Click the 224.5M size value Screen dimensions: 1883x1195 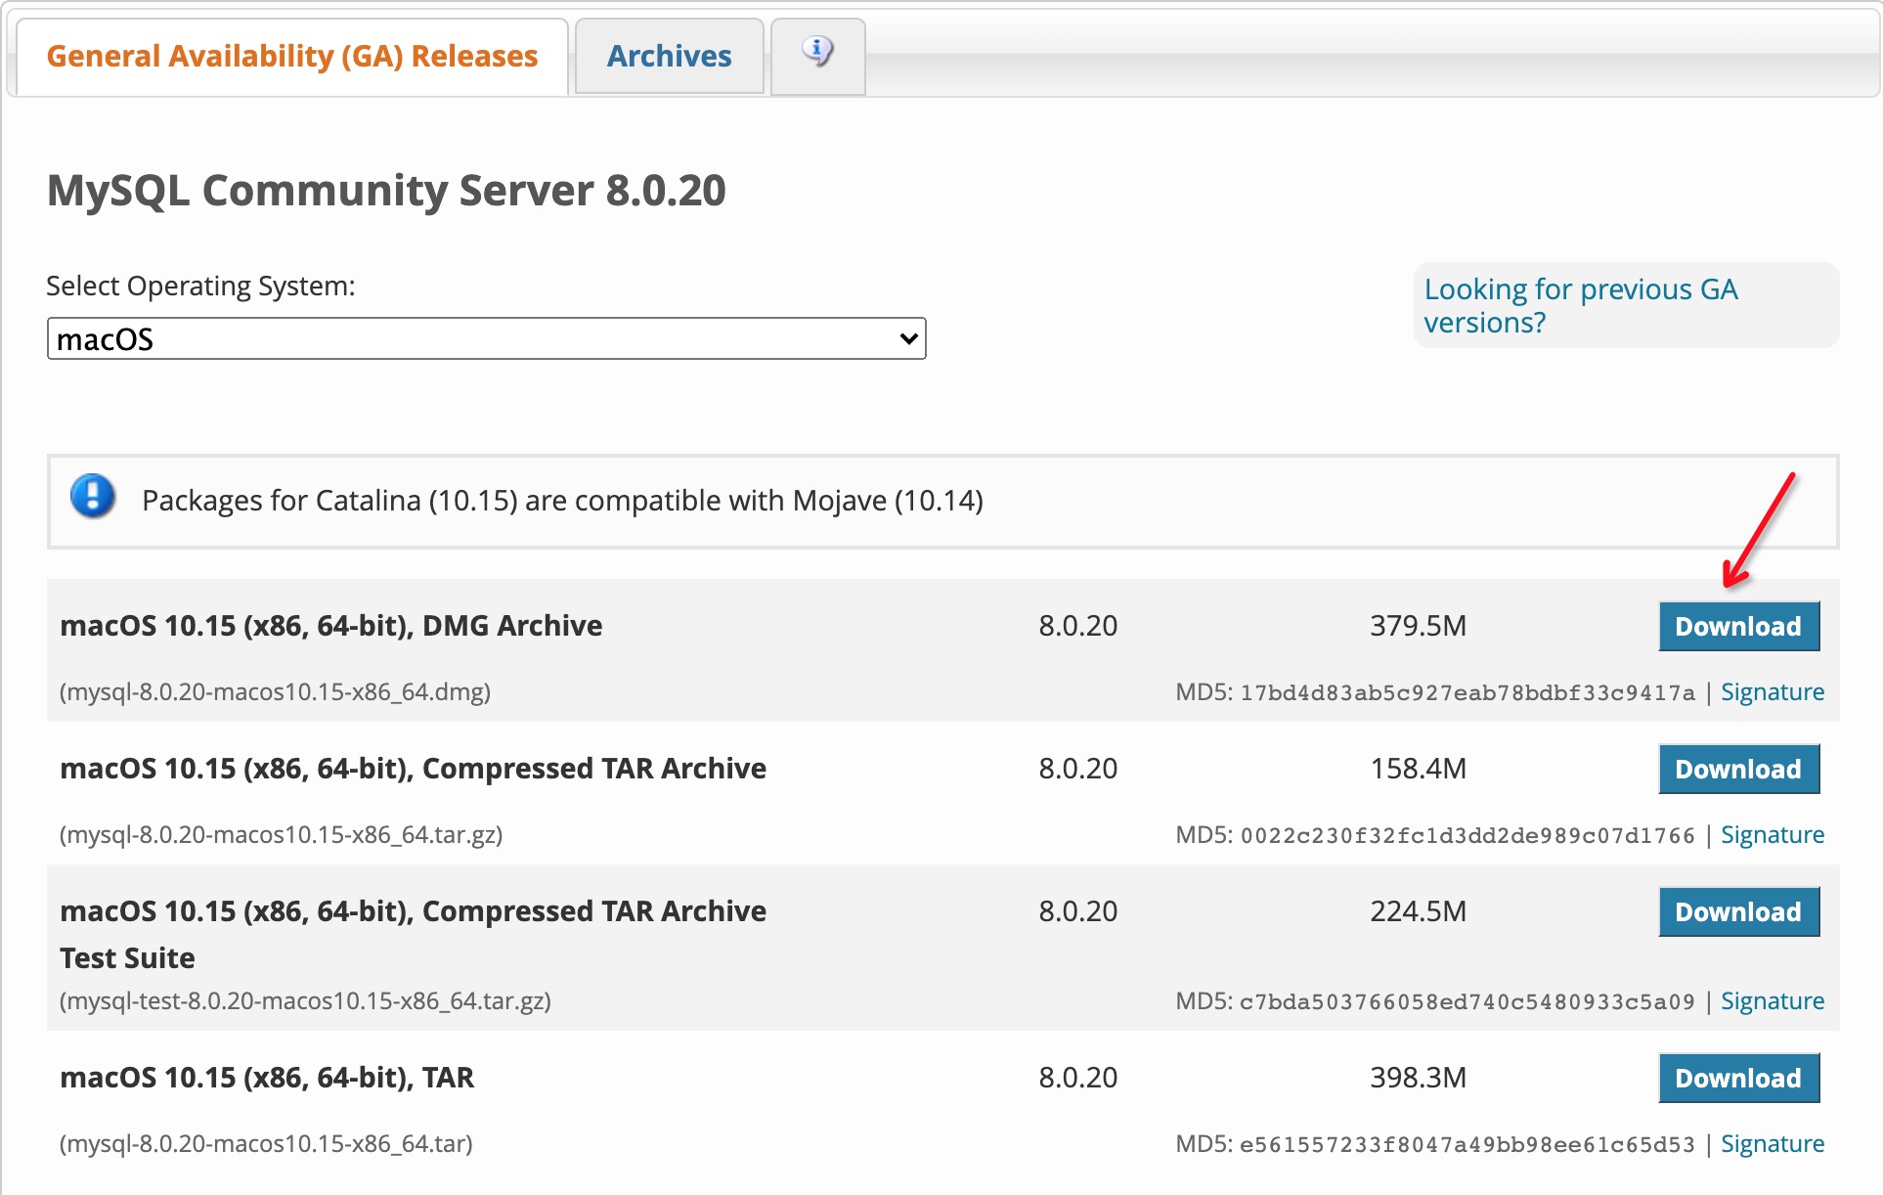pos(1418,911)
